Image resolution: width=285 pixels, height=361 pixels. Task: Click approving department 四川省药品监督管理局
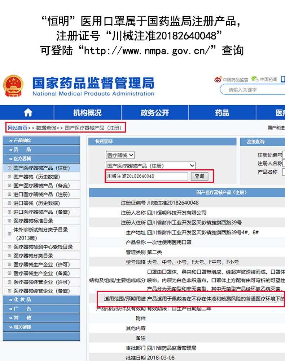(x=172, y=348)
